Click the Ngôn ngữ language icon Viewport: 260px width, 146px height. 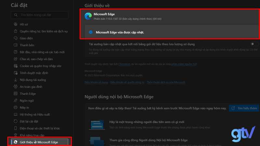[x=15, y=101]
